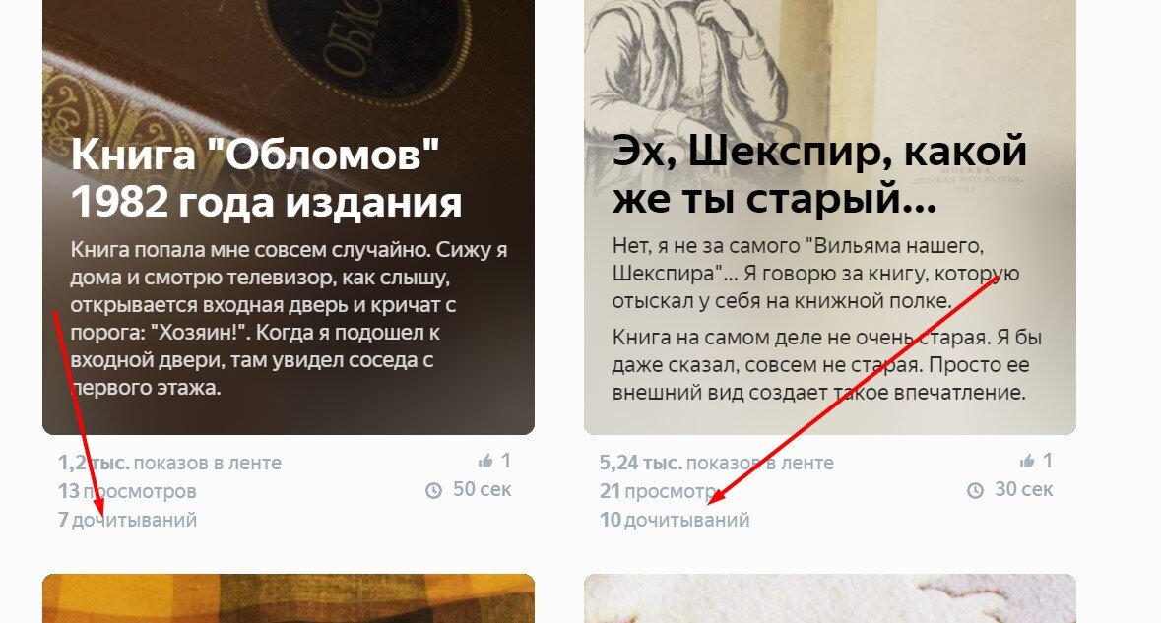The height and width of the screenshot is (623, 1161).
Task: Select 5,24 тыс. показов в ленте stat
Action: coord(716,463)
